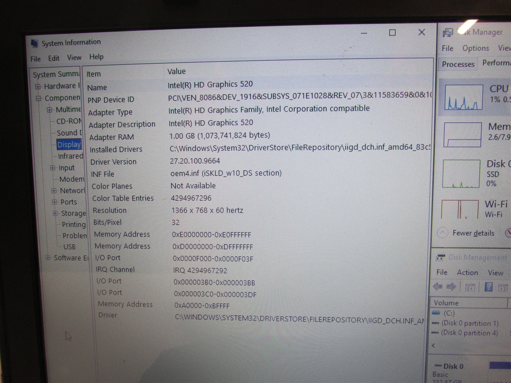Click Disk 0 label in Disk Management
511x383 pixels.
click(453, 366)
